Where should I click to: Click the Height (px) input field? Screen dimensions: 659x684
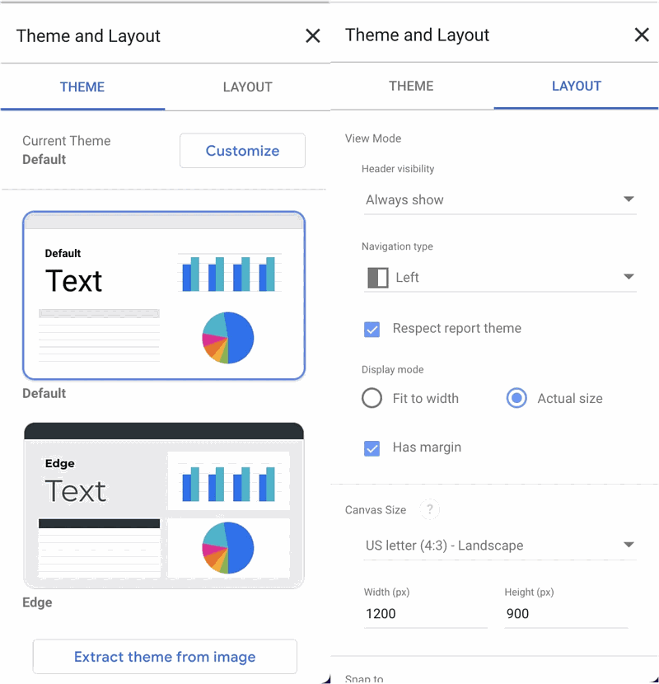tap(565, 614)
